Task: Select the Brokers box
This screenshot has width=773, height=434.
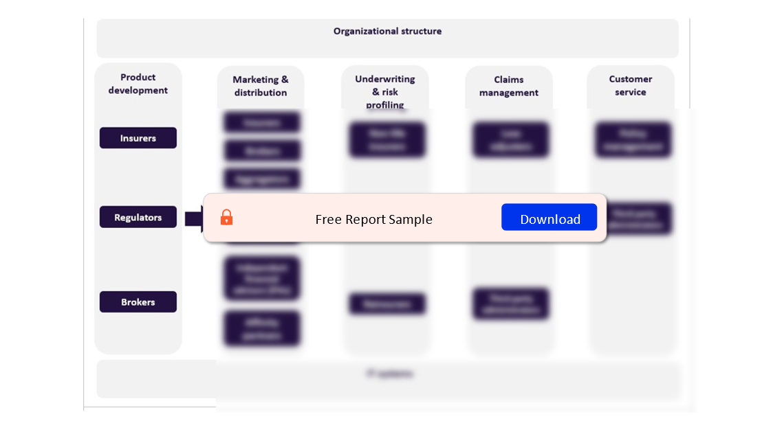Action: pyautogui.click(x=138, y=301)
